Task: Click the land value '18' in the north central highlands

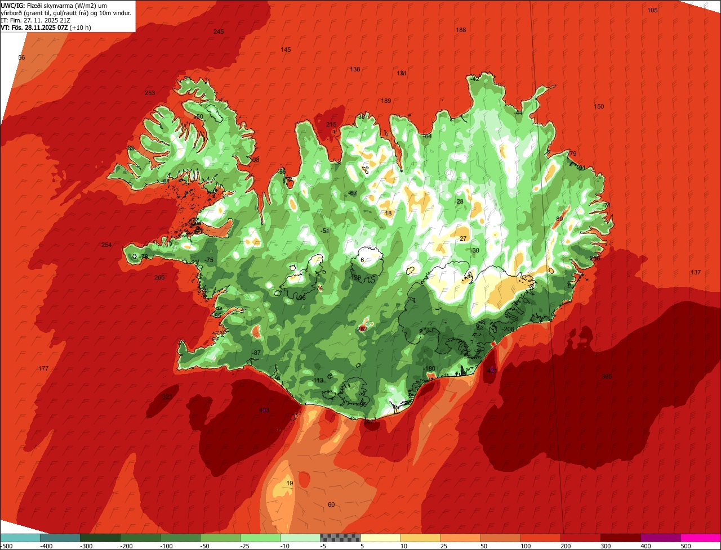Action: pos(388,213)
